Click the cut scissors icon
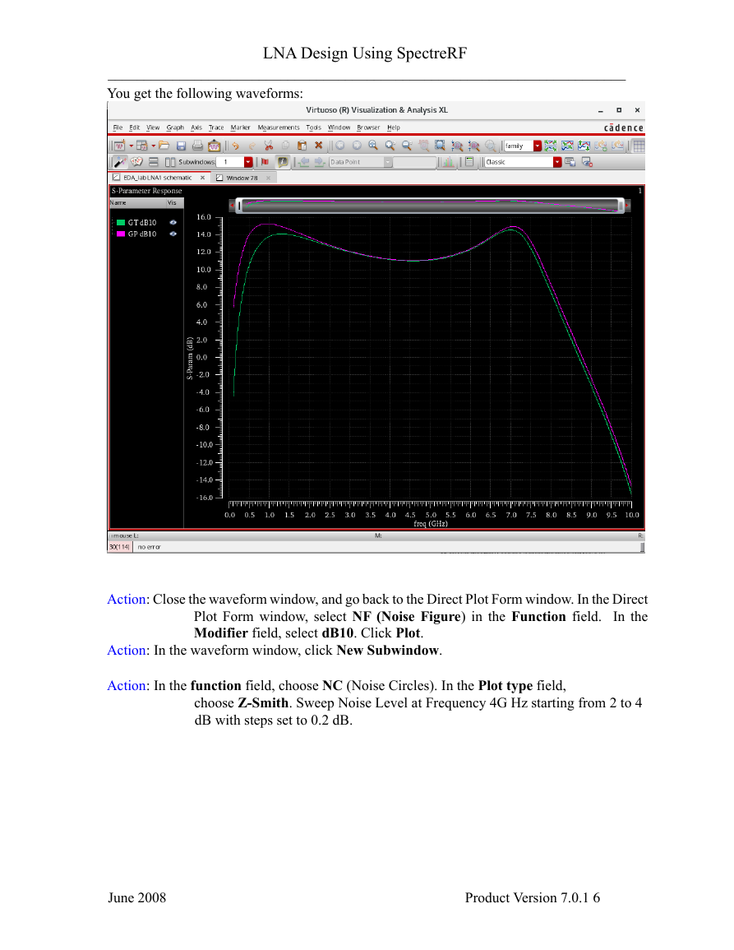The height and width of the screenshot is (950, 734). click(269, 146)
